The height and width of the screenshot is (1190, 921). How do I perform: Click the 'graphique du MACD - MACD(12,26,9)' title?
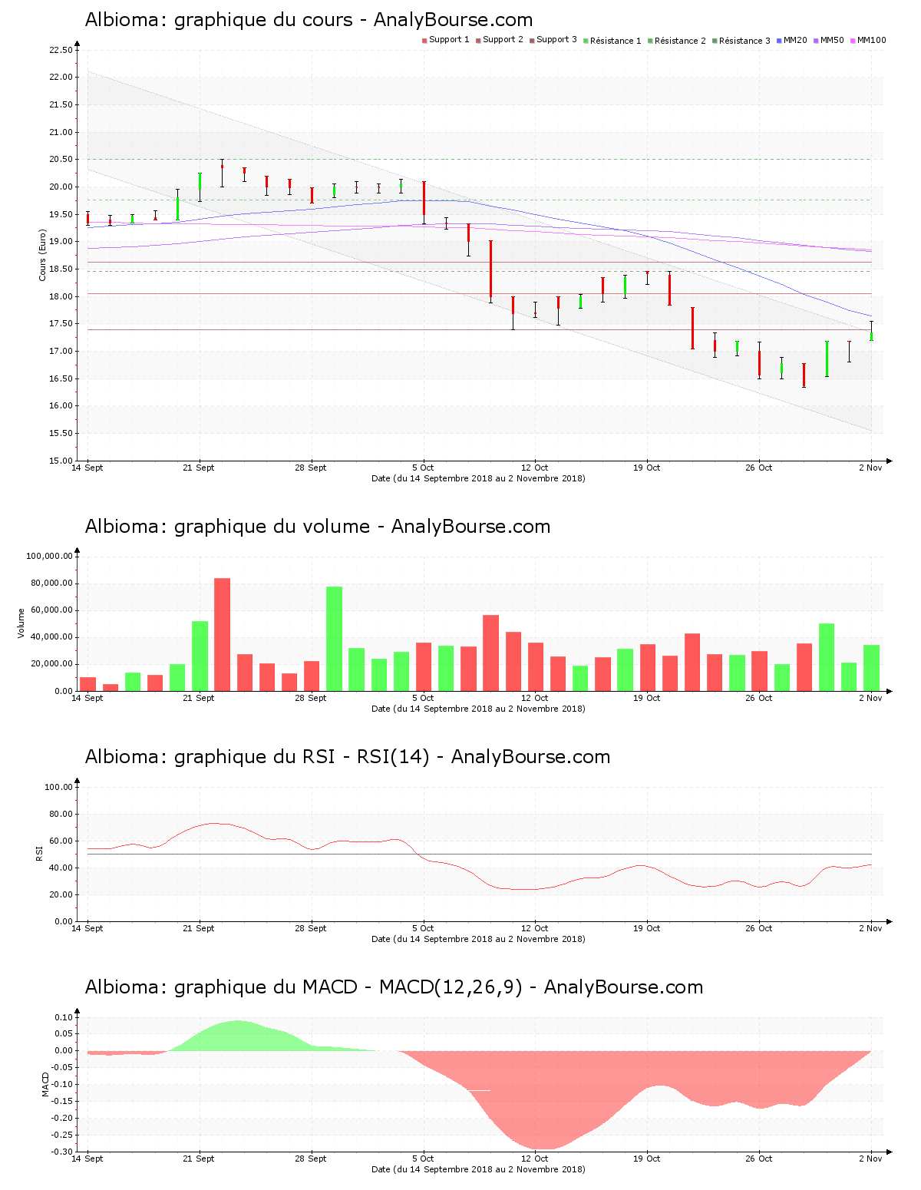348,987
